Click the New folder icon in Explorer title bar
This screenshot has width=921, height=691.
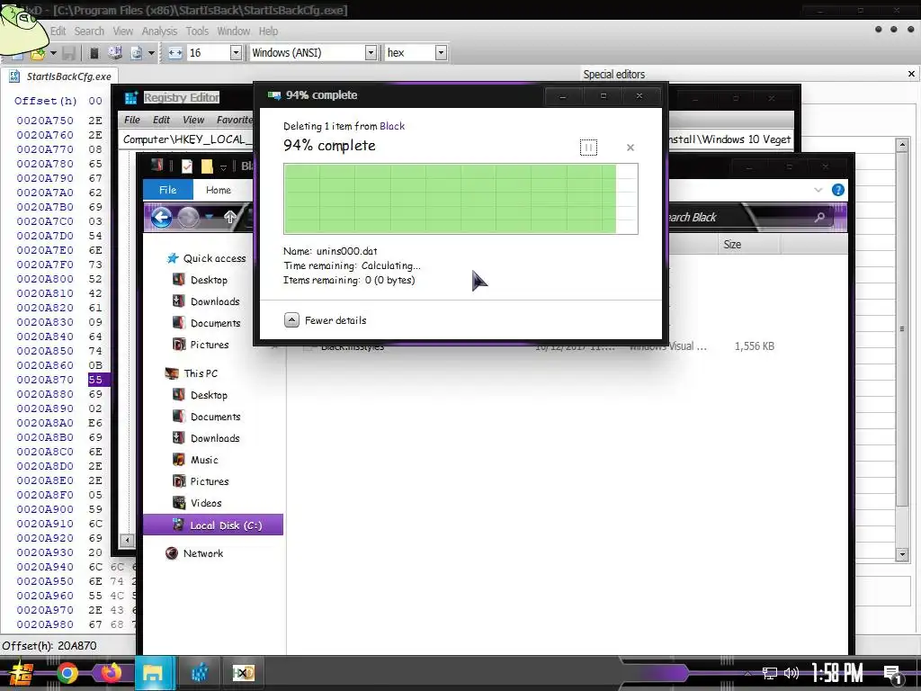tap(207, 166)
